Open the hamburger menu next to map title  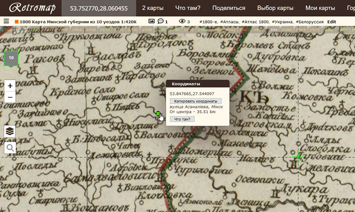(6, 21)
